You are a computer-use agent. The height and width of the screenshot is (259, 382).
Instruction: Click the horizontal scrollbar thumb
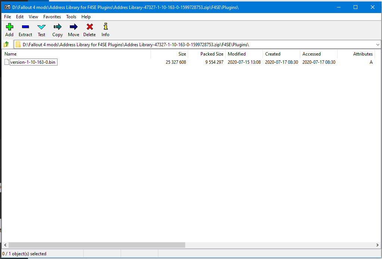coord(97,245)
